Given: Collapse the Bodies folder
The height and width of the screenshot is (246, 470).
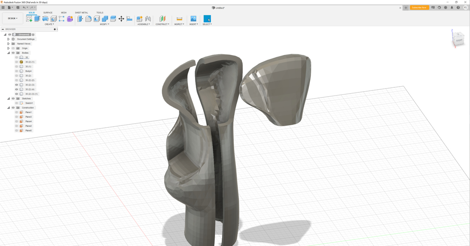Looking at the screenshot, I should click(x=8, y=53).
